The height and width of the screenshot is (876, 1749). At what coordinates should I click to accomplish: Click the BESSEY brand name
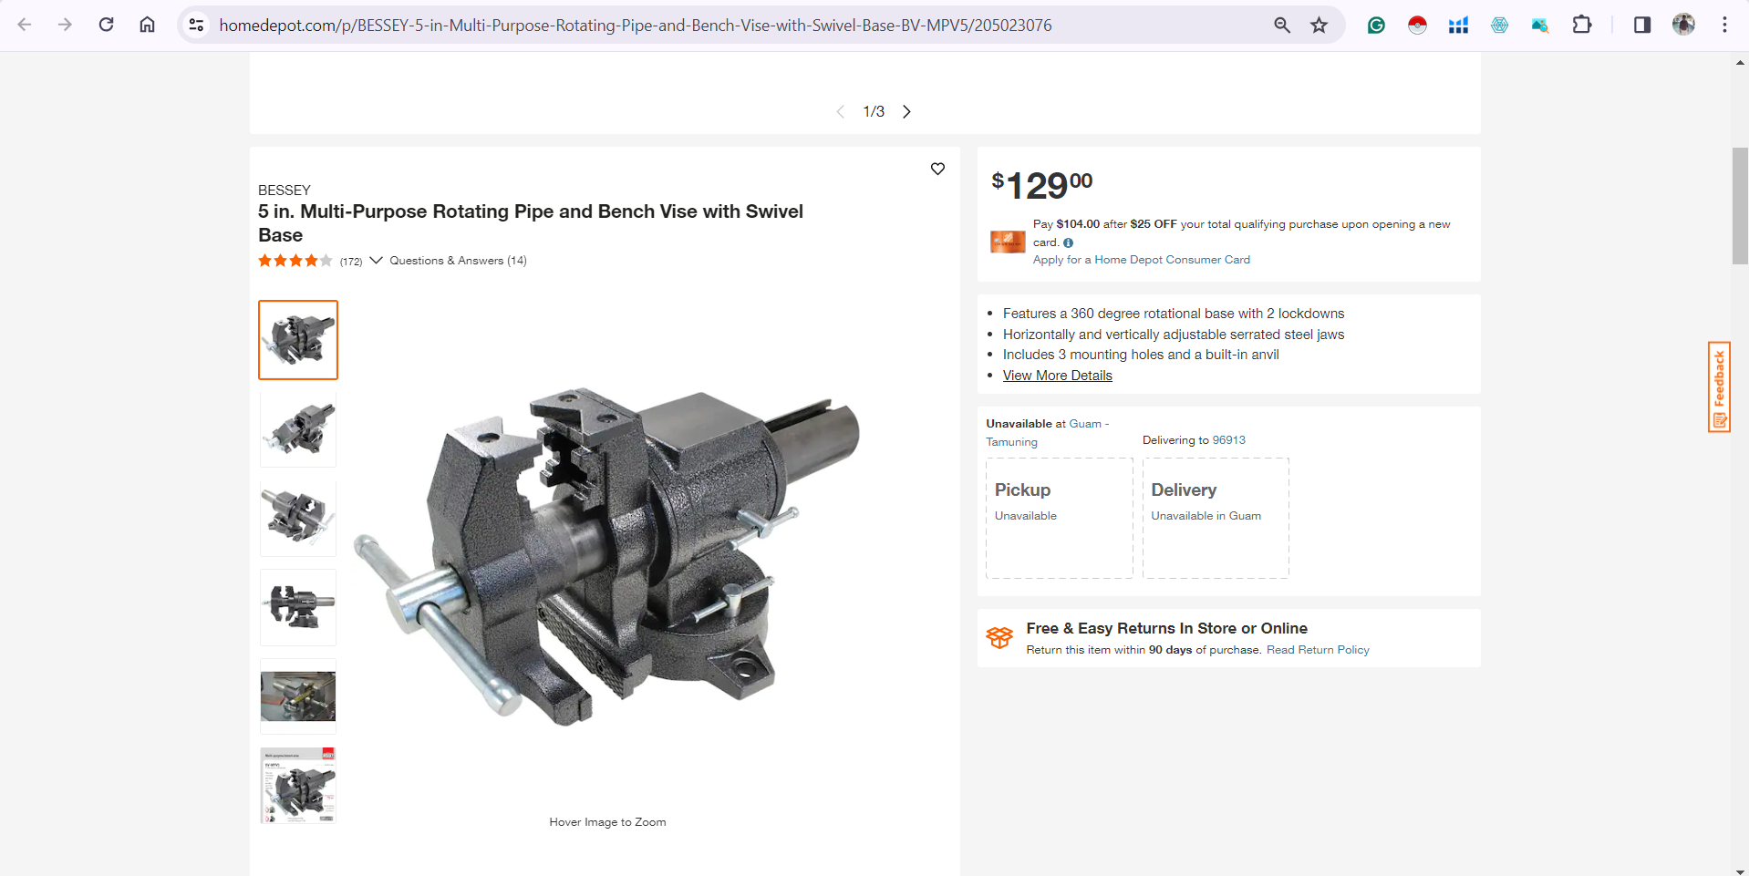click(285, 191)
